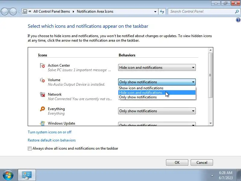
Task: Select the Action Center label text
Action: pos(59,65)
